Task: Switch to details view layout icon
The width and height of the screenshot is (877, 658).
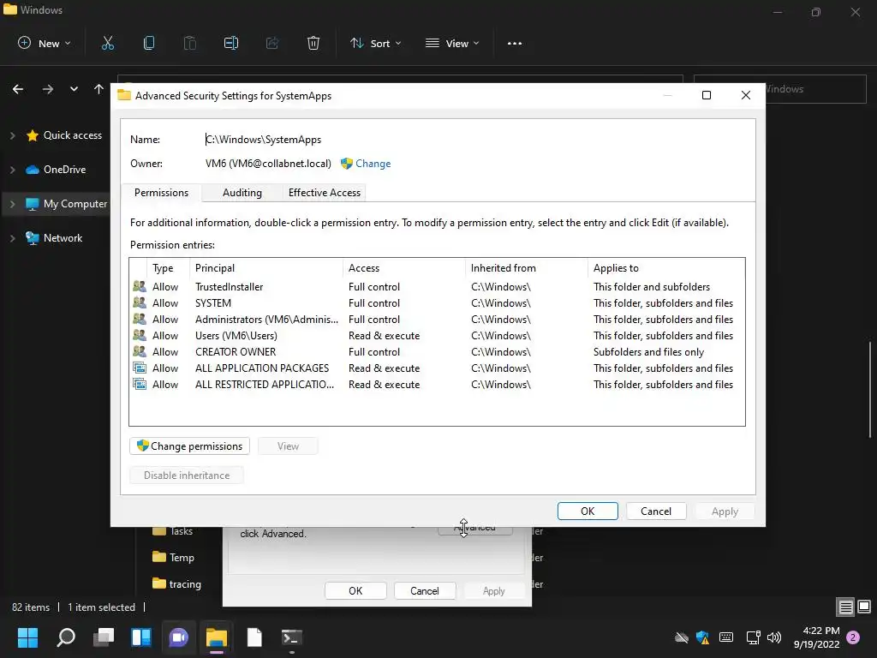Action: point(845,607)
